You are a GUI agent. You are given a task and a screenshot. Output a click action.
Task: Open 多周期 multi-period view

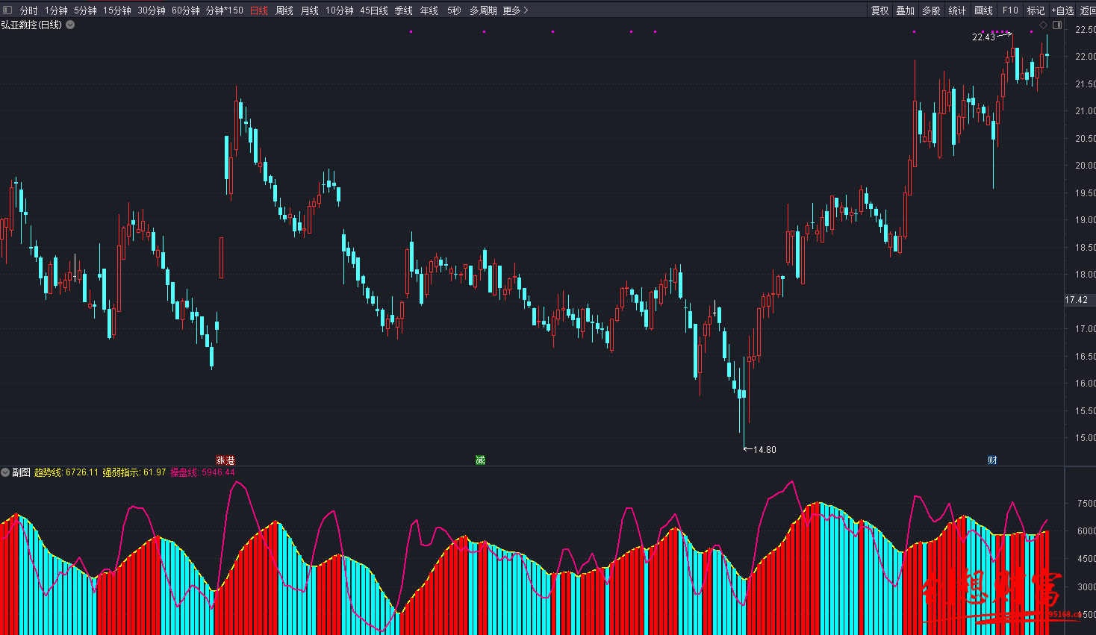coord(483,10)
